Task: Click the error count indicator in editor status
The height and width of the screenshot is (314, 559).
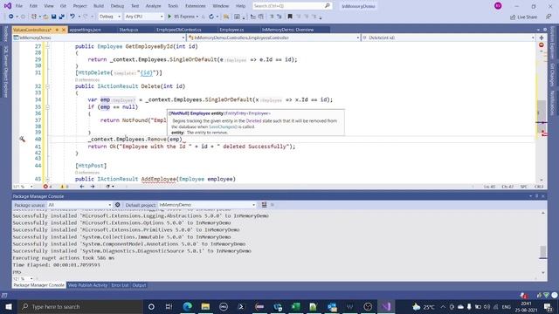Action: pyautogui.click(x=47, y=187)
